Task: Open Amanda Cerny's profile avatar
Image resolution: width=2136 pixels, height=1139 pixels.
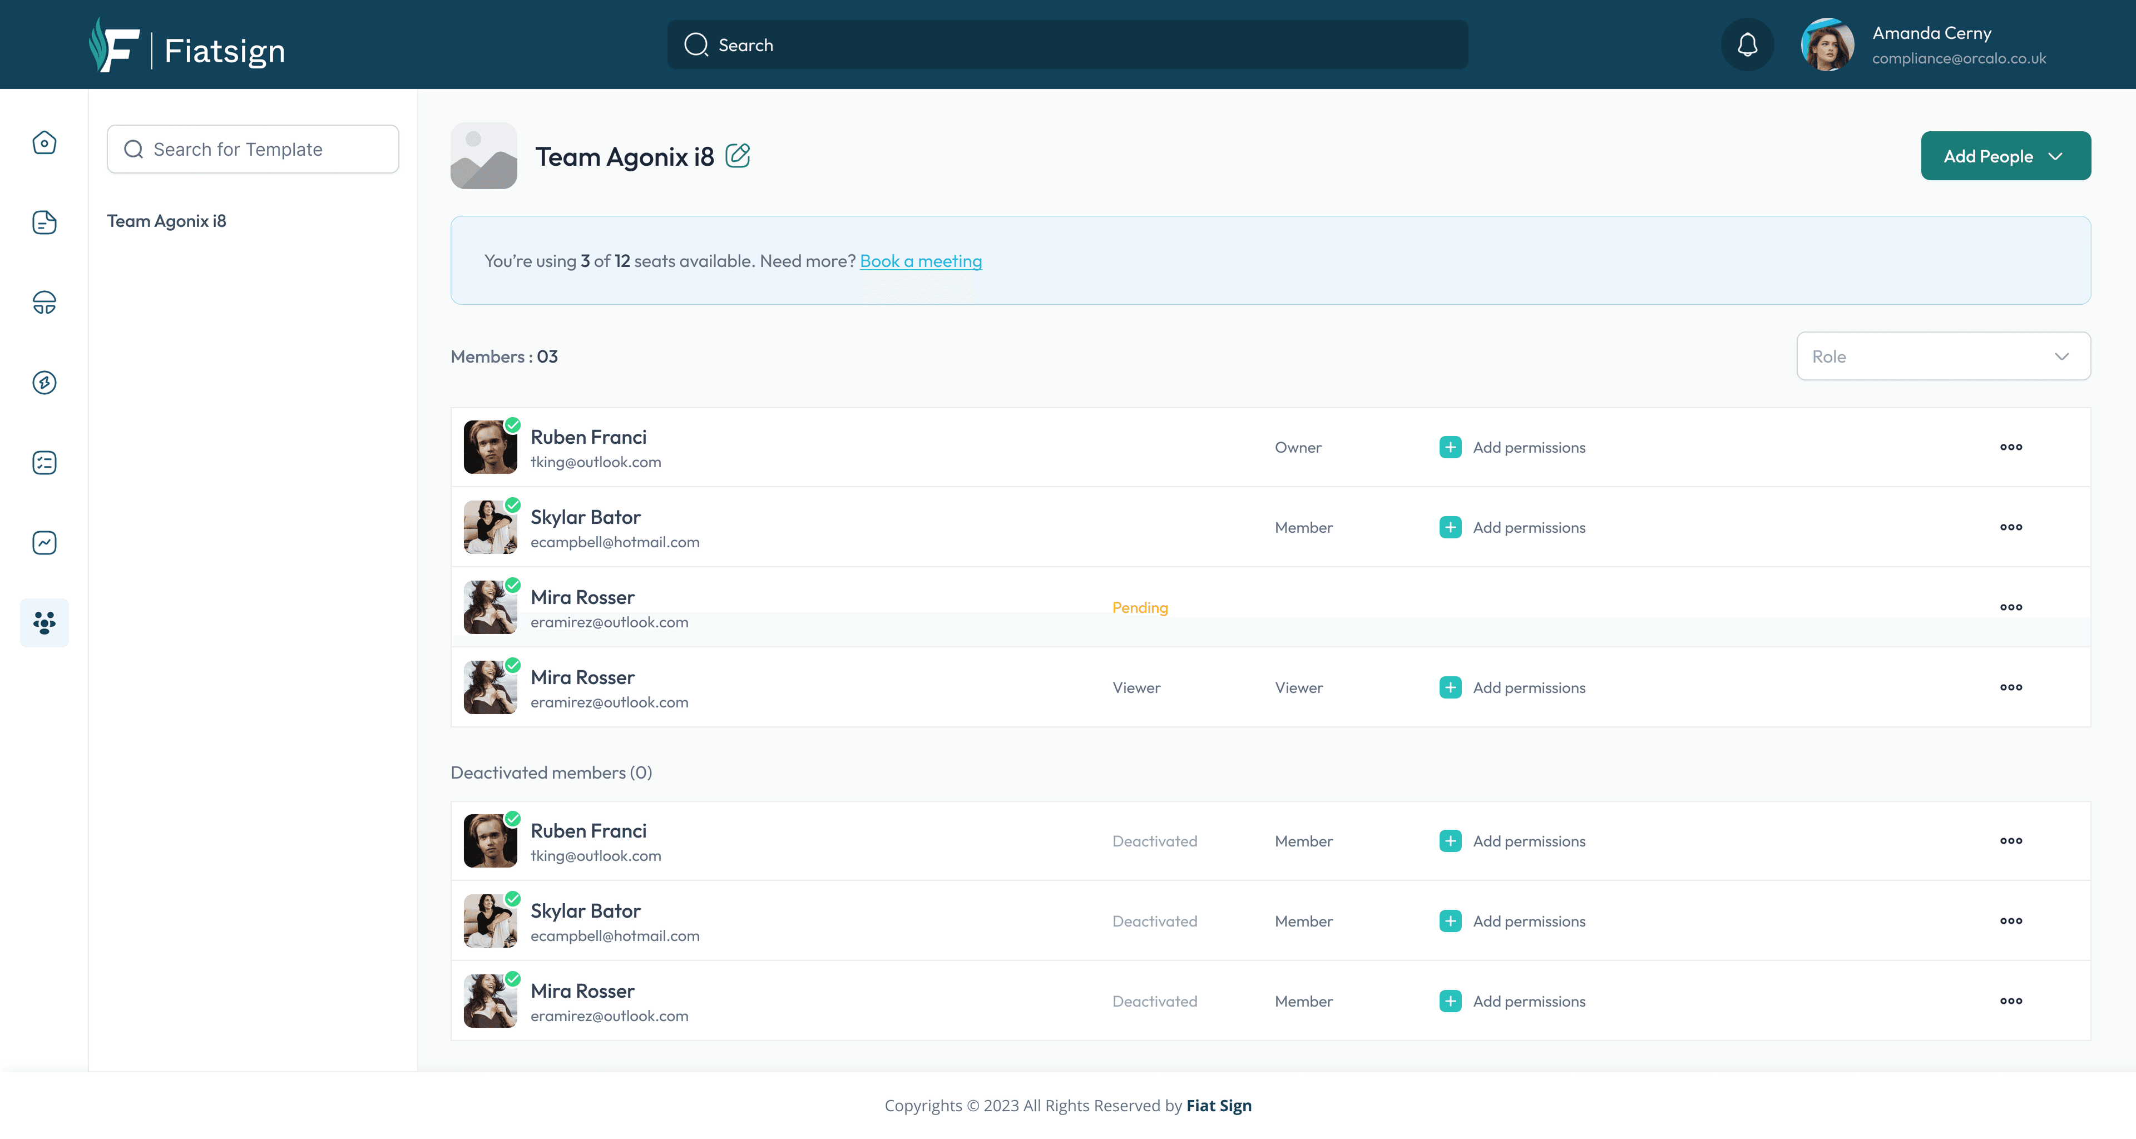Action: pos(1827,44)
